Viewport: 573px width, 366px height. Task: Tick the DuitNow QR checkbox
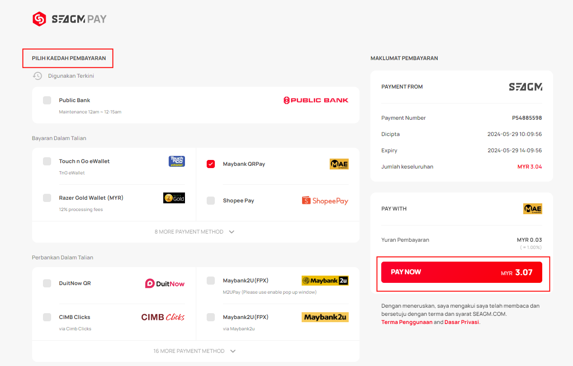tap(47, 283)
